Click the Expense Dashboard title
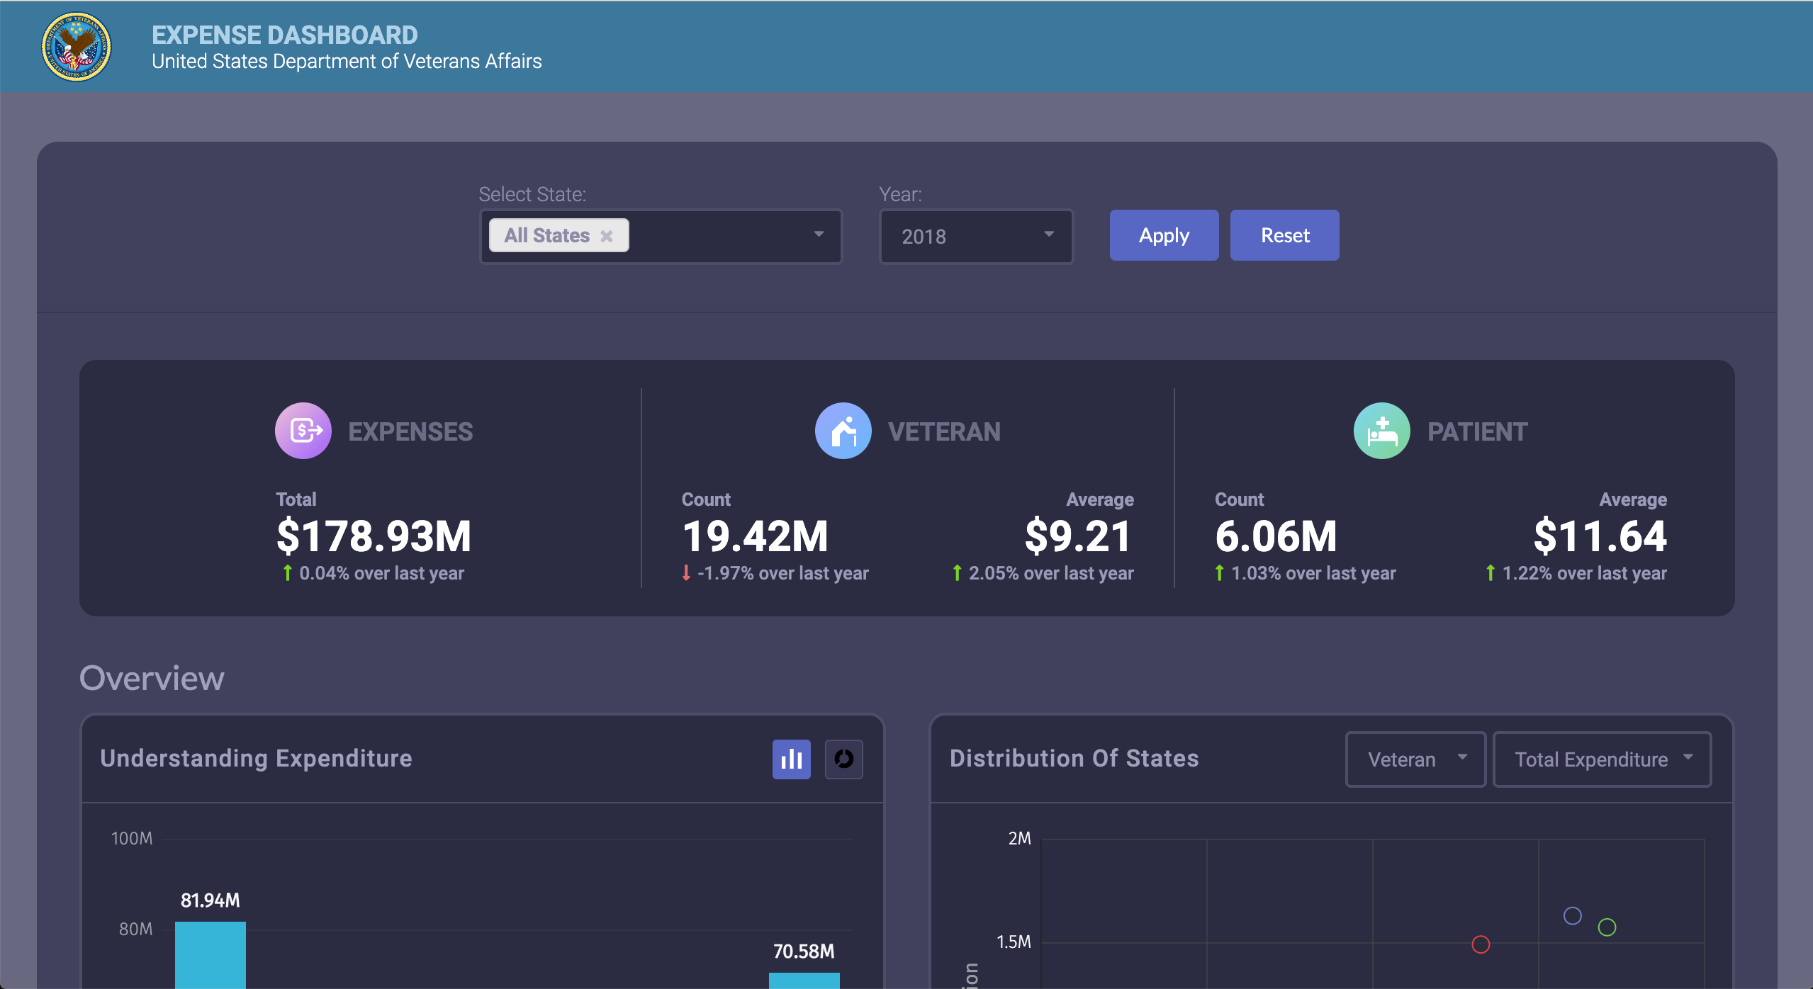The image size is (1813, 989). [x=284, y=35]
